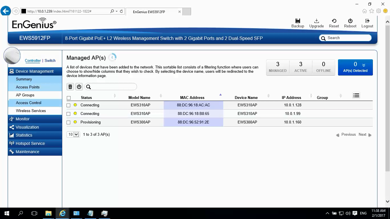Open the Wireless Services menu item
The height and width of the screenshot is (219, 390).
tap(35, 111)
